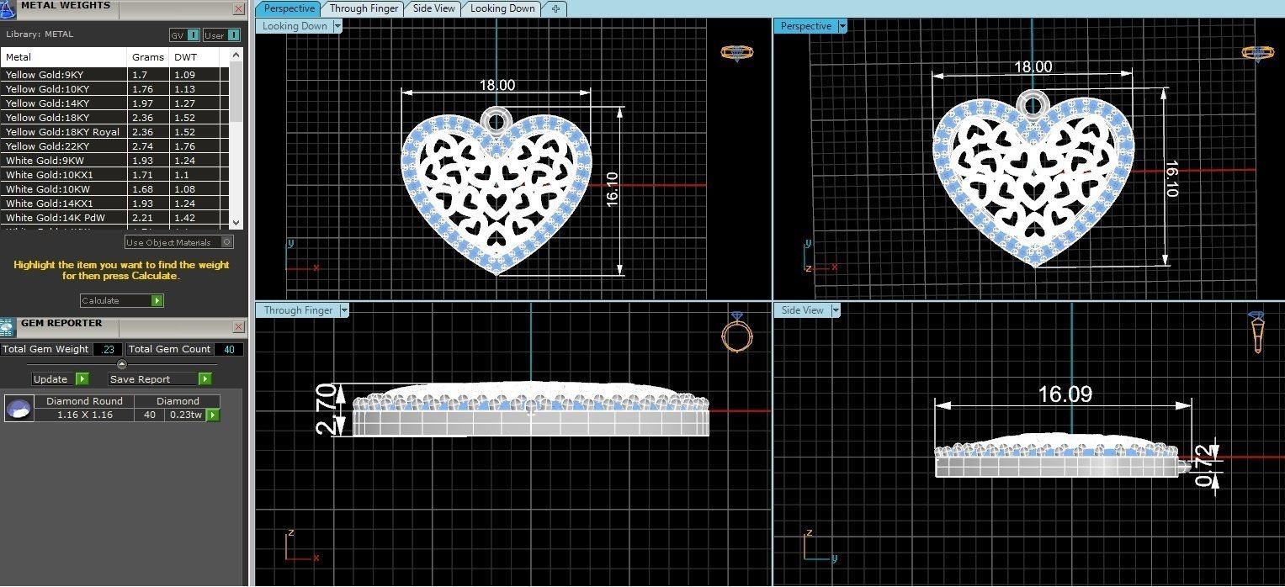The height and width of the screenshot is (587, 1285).
Task: Click the Side View ring orientation icon
Action: click(x=1256, y=332)
